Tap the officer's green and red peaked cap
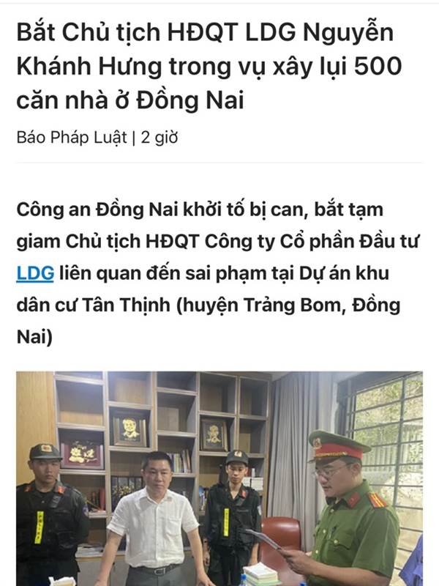Image resolution: width=439 pixels, height=586 pixels. pos(337,445)
